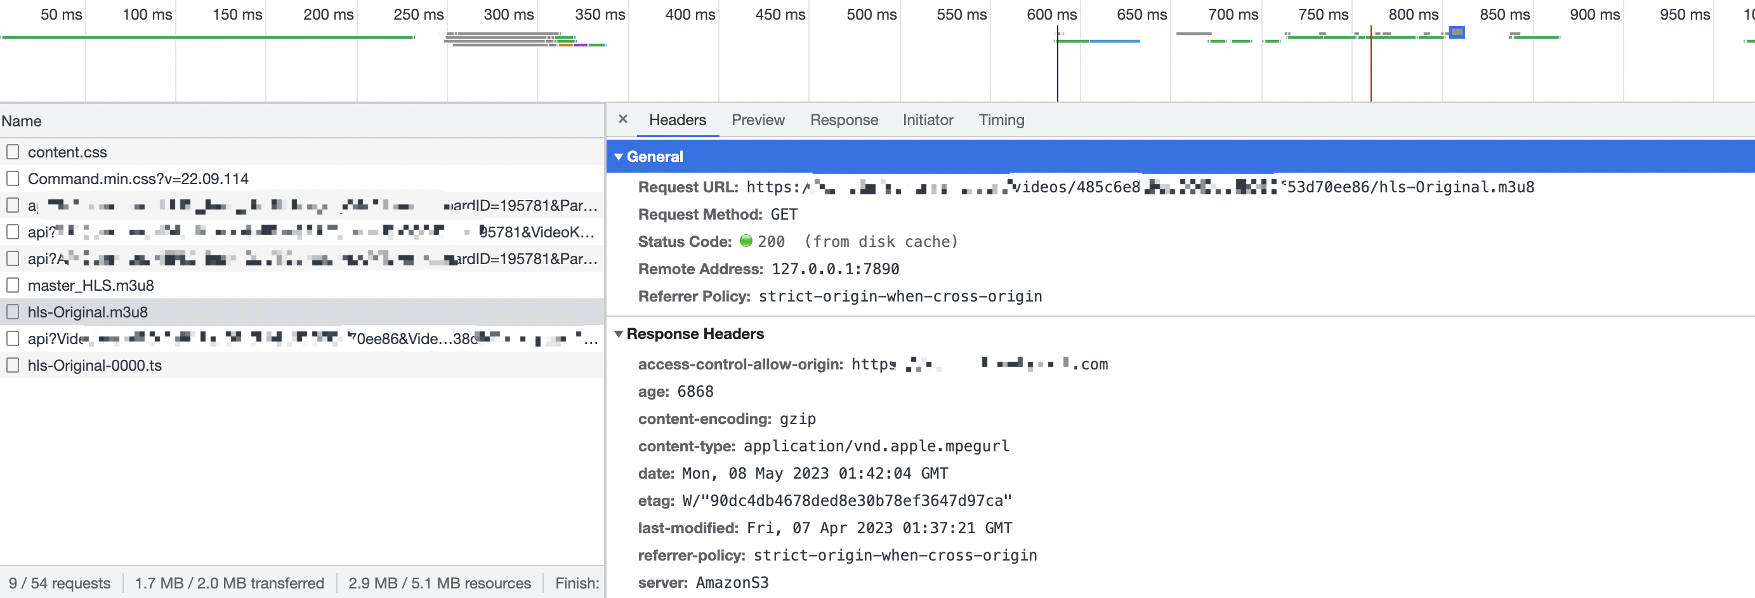This screenshot has width=1755, height=598.
Task: Tick the checkbox for content.css
Action: pos(12,152)
